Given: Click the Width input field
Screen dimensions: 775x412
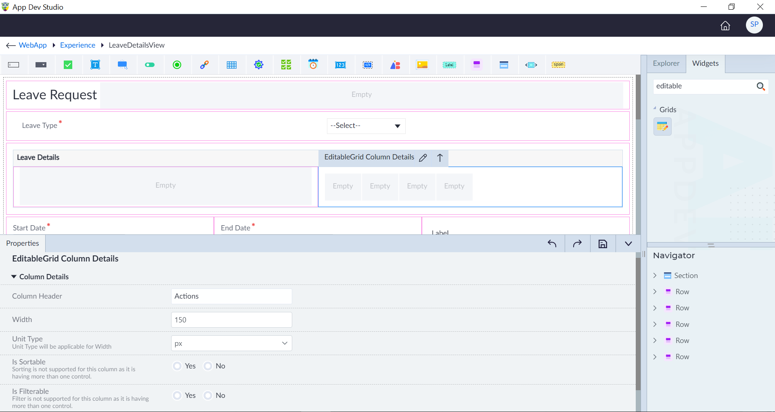Looking at the screenshot, I should pos(232,320).
